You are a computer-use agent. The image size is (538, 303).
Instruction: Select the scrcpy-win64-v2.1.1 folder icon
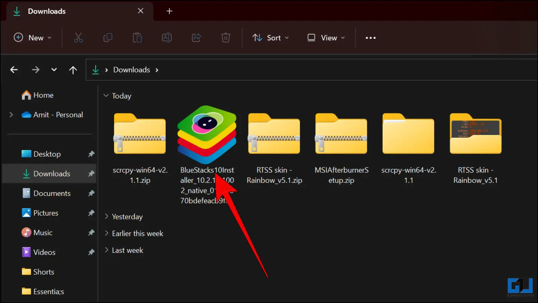[408, 134]
